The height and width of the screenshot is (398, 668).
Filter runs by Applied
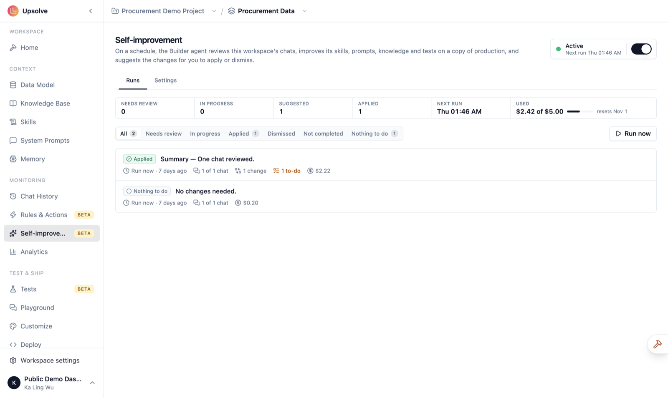click(244, 134)
